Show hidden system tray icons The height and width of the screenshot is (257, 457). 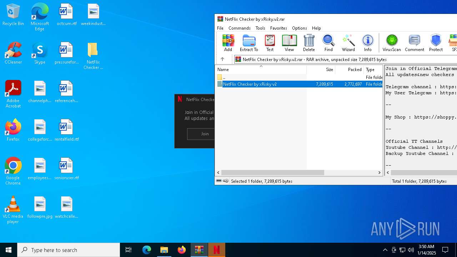[385, 250]
